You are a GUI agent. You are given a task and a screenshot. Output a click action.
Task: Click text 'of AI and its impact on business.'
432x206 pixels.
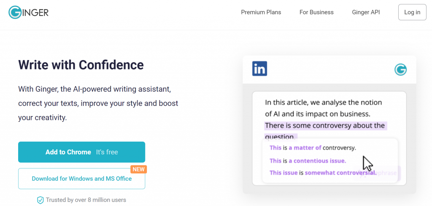point(318,114)
